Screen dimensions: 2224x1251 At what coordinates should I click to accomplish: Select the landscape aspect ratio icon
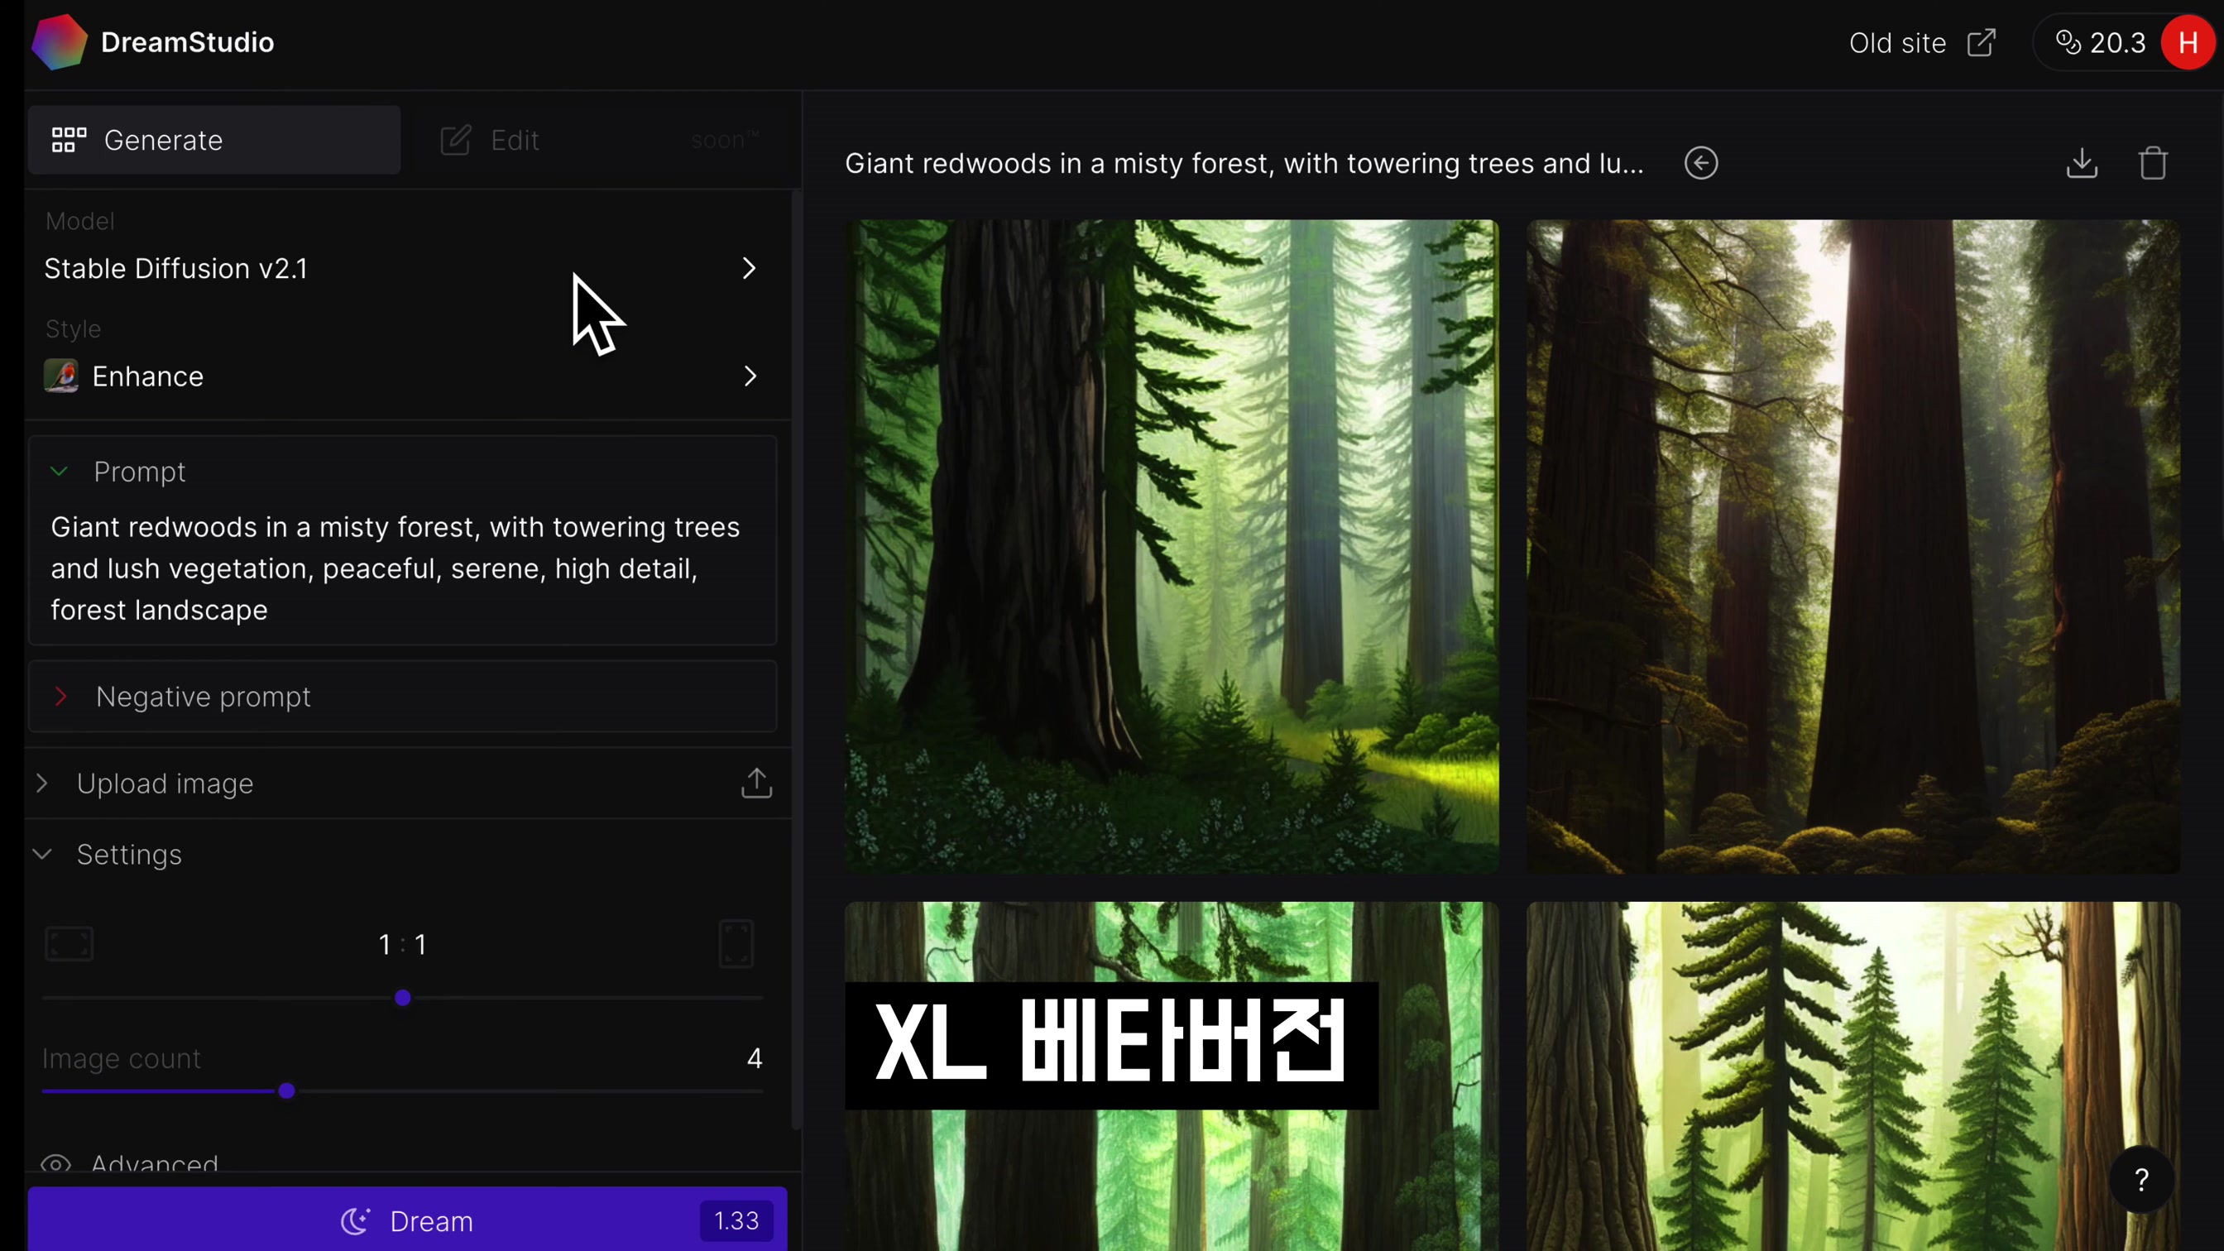tap(69, 944)
